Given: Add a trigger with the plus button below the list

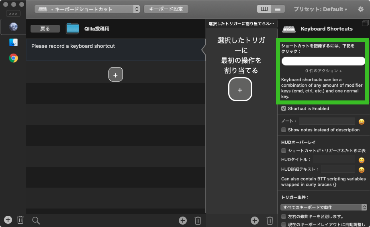Looking at the screenshot, I should pyautogui.click(x=116, y=75).
